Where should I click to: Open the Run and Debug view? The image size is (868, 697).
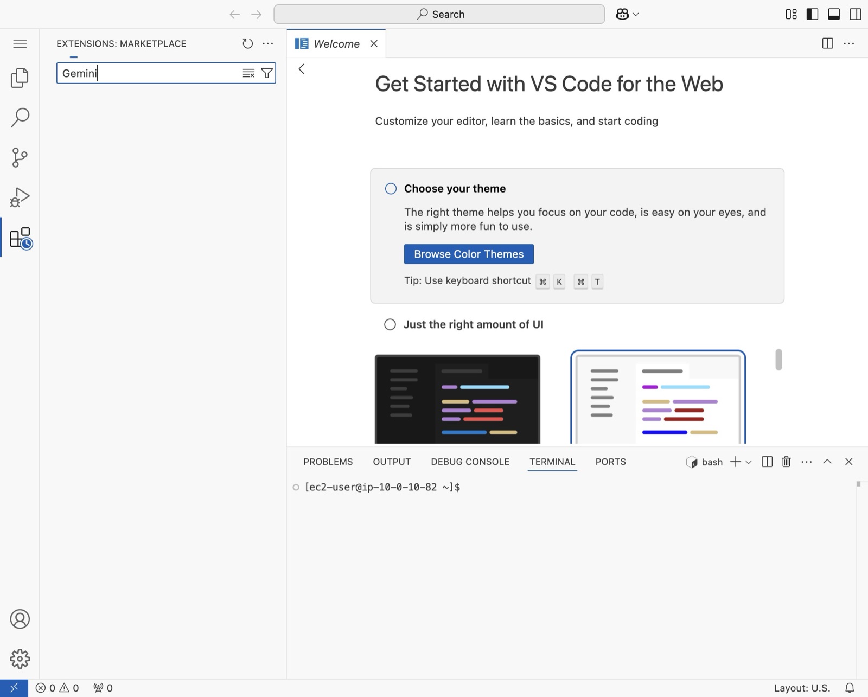[20, 197]
